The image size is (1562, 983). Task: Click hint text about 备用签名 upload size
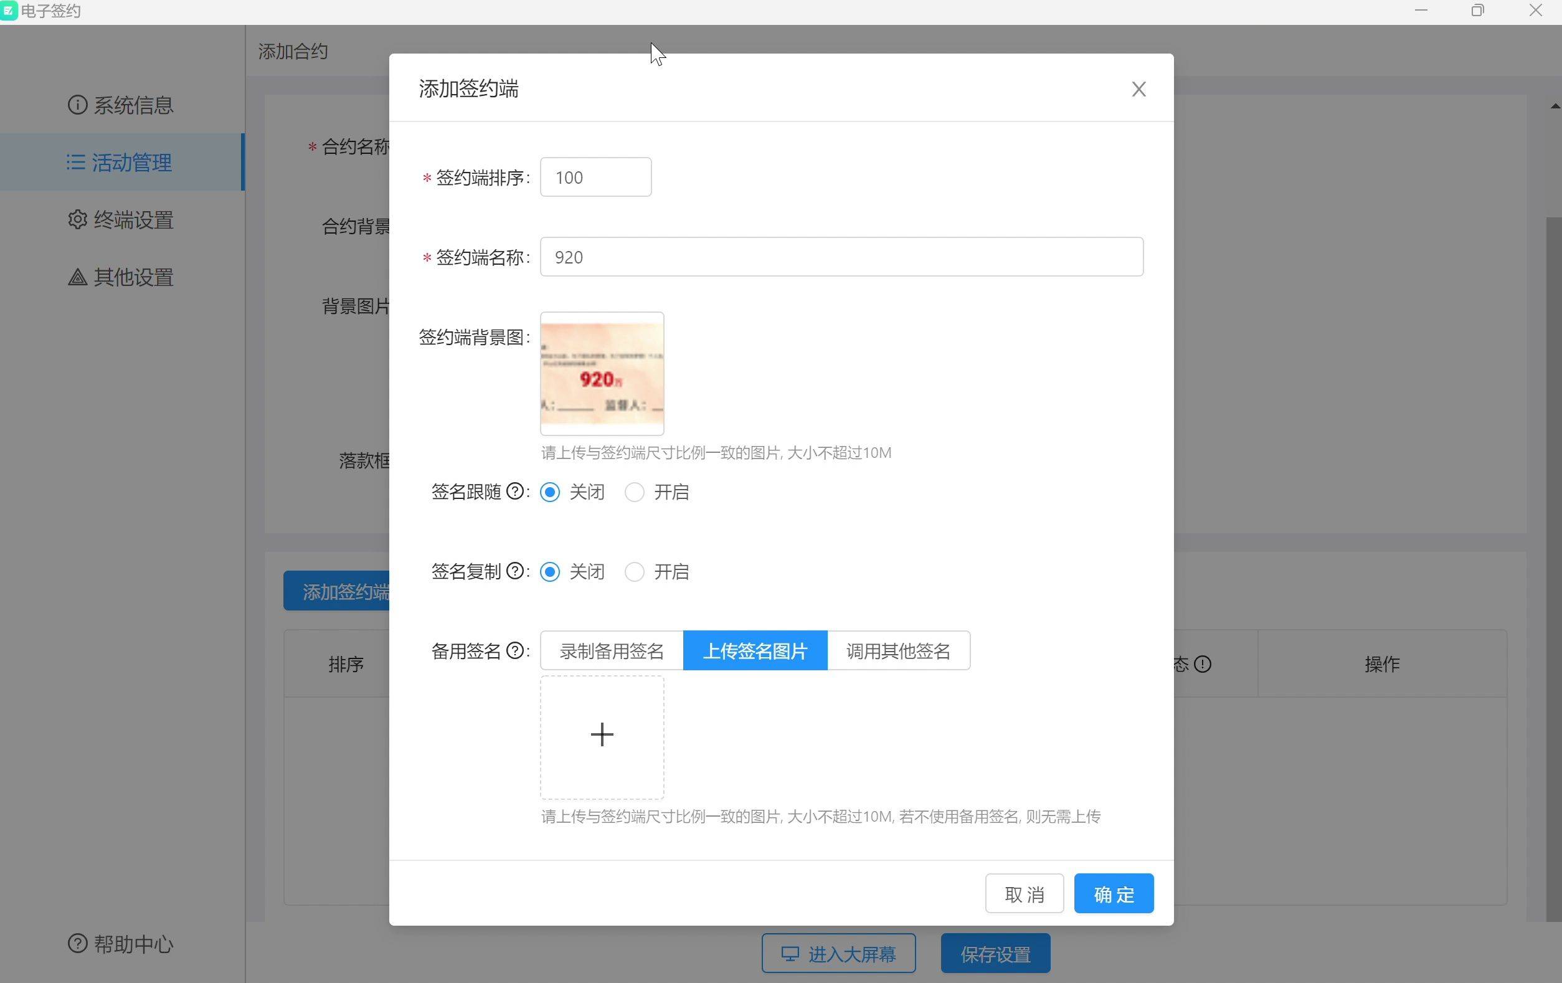pyautogui.click(x=821, y=816)
